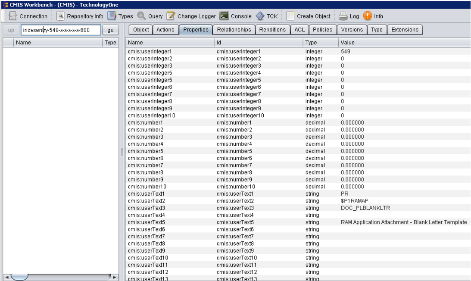Select the cmis:userInteger10 name cell
This screenshot has height=281, width=471.
[151, 116]
